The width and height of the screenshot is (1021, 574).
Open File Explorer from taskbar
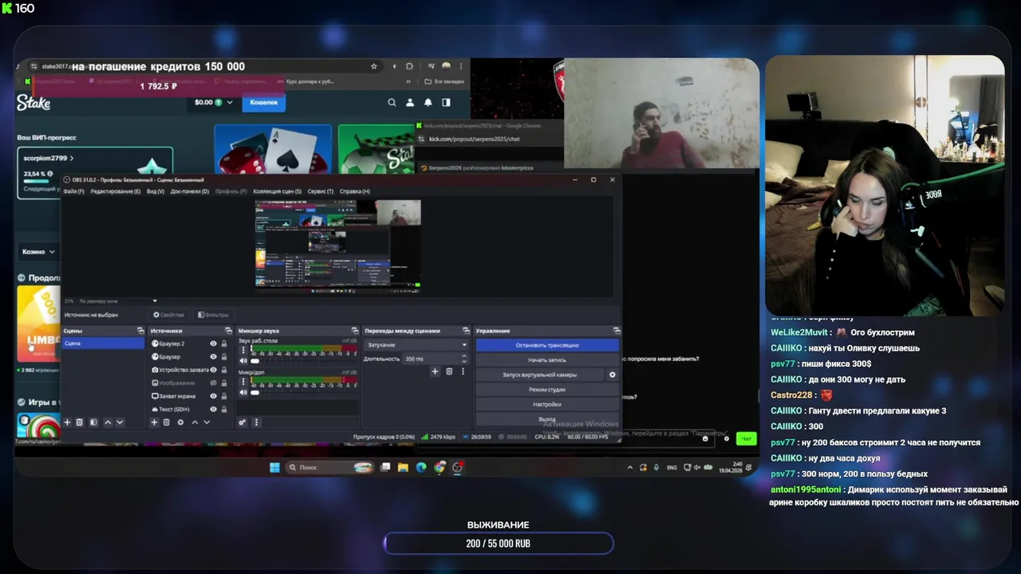tap(404, 467)
